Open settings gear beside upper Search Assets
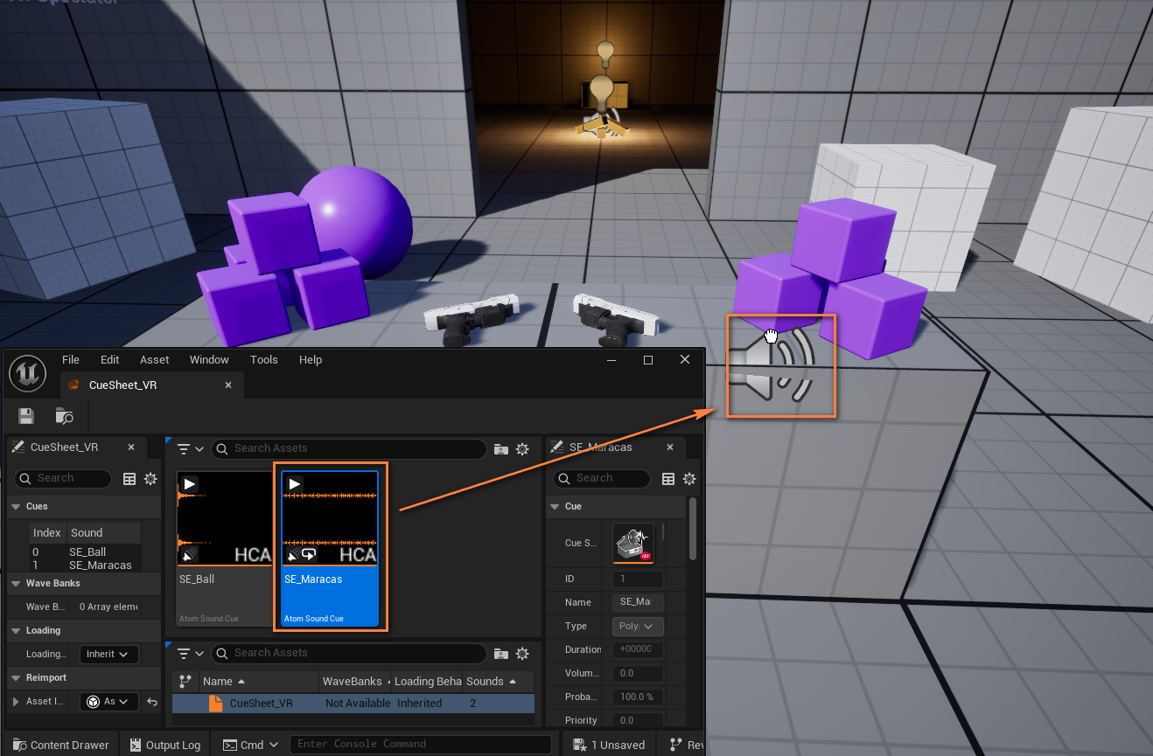This screenshot has width=1153, height=756. click(522, 449)
